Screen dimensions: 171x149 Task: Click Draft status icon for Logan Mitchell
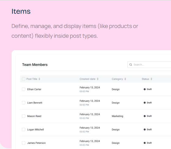(145, 129)
